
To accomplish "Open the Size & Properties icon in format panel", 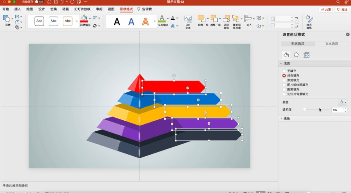I will point(306,55).
